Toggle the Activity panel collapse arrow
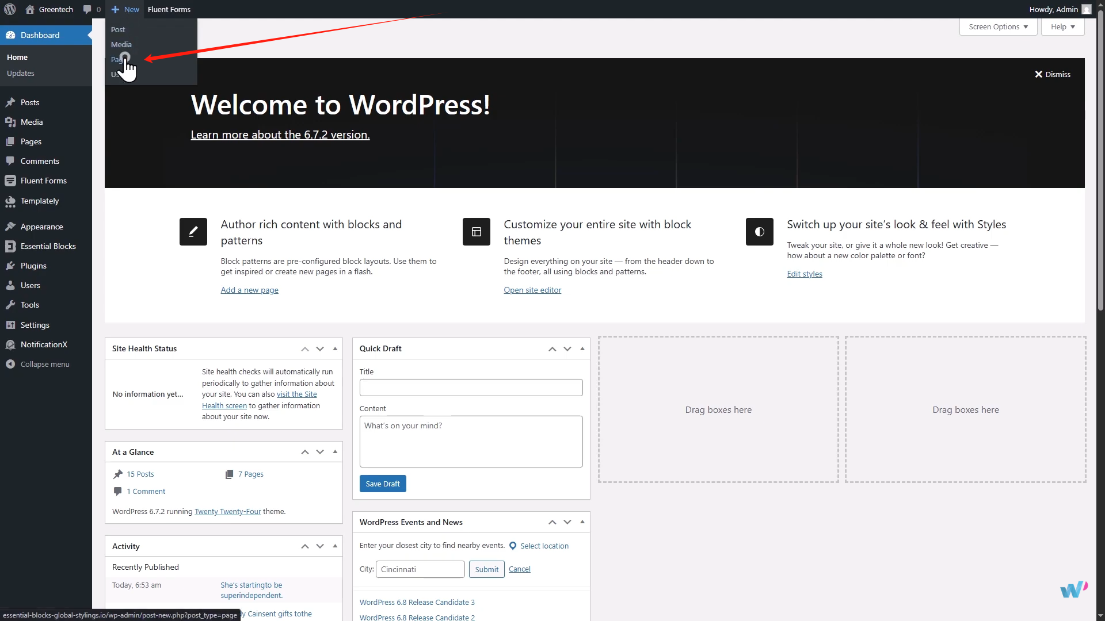The width and height of the screenshot is (1105, 621). 335,546
